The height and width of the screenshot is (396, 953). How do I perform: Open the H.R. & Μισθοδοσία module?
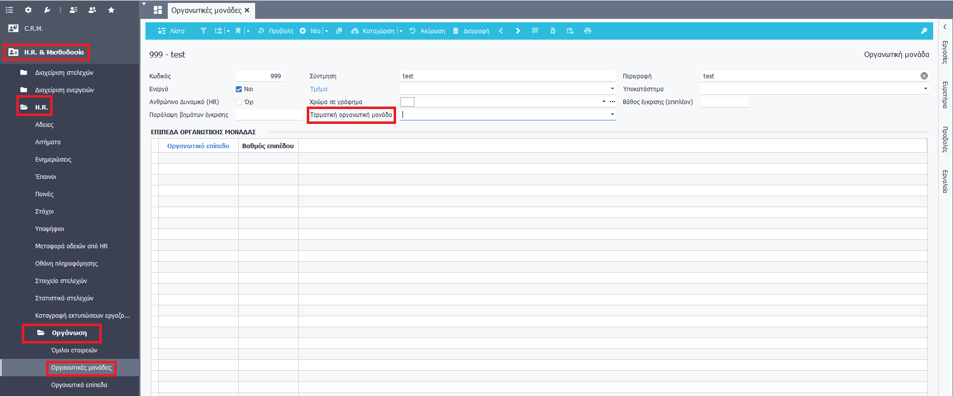[x=54, y=52]
